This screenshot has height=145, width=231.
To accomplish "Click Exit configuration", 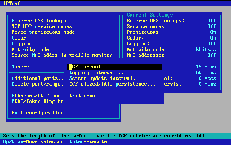I will 37,113.
